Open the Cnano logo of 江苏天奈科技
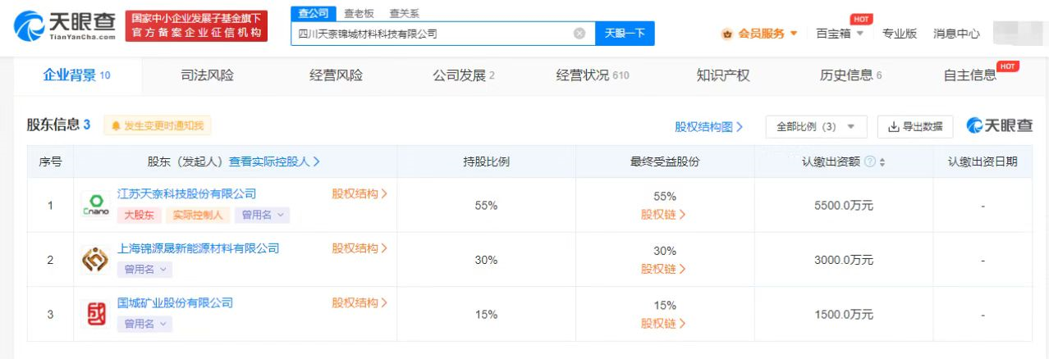Viewport: 1049px width, 359px height. [x=95, y=205]
